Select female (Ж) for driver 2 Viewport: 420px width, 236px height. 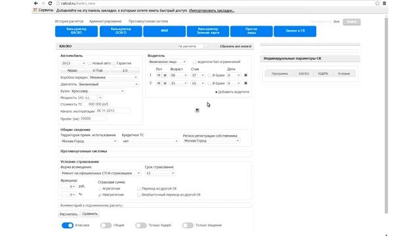(165, 83)
